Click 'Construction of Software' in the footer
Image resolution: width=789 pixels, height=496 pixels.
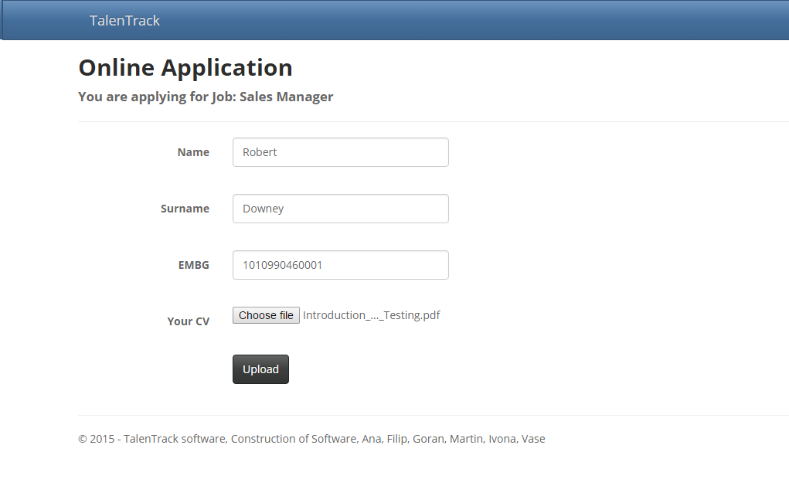point(294,439)
